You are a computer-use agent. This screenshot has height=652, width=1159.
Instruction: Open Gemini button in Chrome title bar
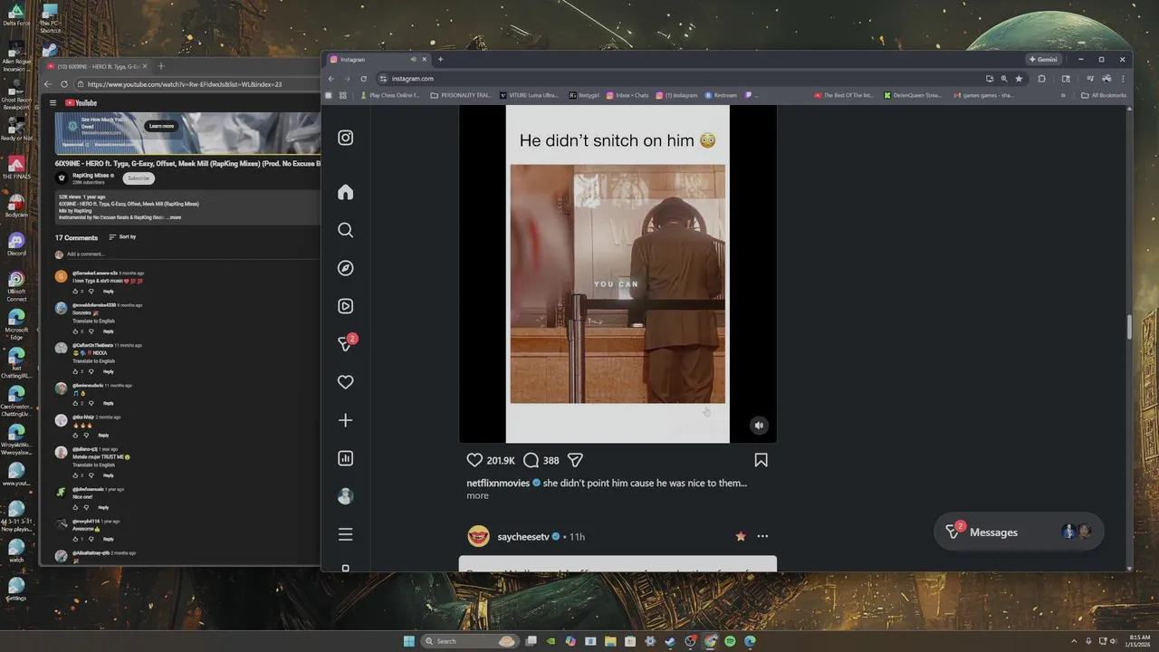1043,59
